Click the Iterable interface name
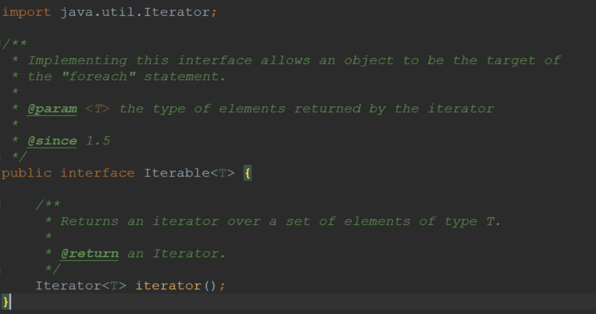This screenshot has width=596, height=314. coord(177,173)
